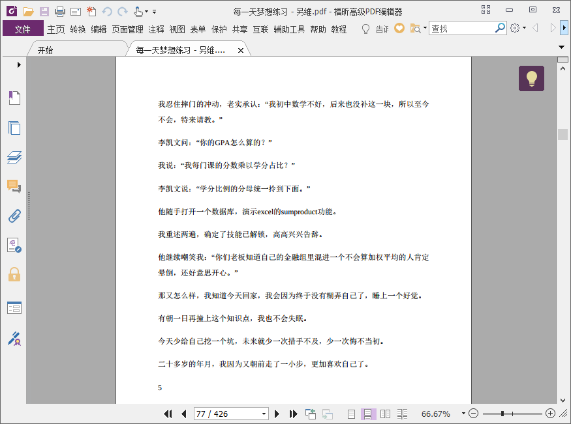The image size is (571, 424).
Task: Save the document using the floppy icon
Action: coord(44,12)
